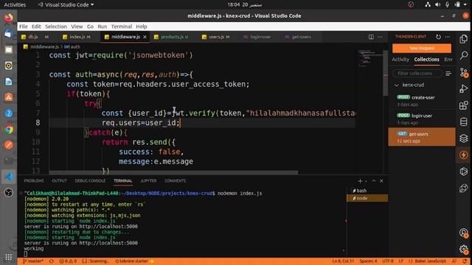Select Collections tab in Thunder Client
472x265 pixels.
pyautogui.click(x=426, y=60)
